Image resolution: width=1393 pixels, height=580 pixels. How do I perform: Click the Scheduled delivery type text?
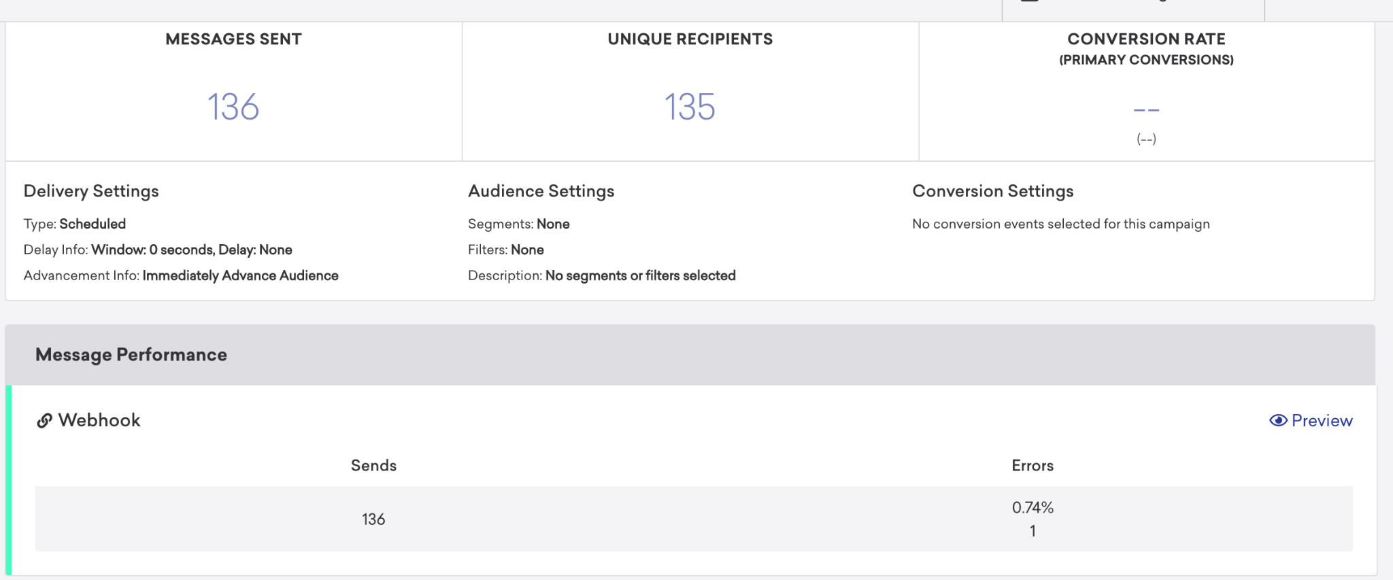coord(93,224)
